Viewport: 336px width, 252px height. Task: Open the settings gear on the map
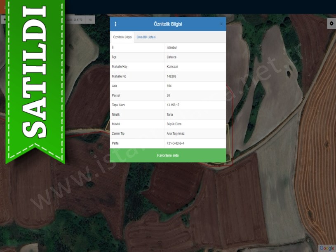[331, 24]
